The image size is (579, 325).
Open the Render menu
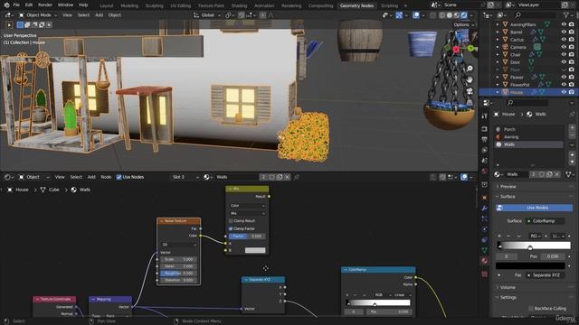(45, 5)
